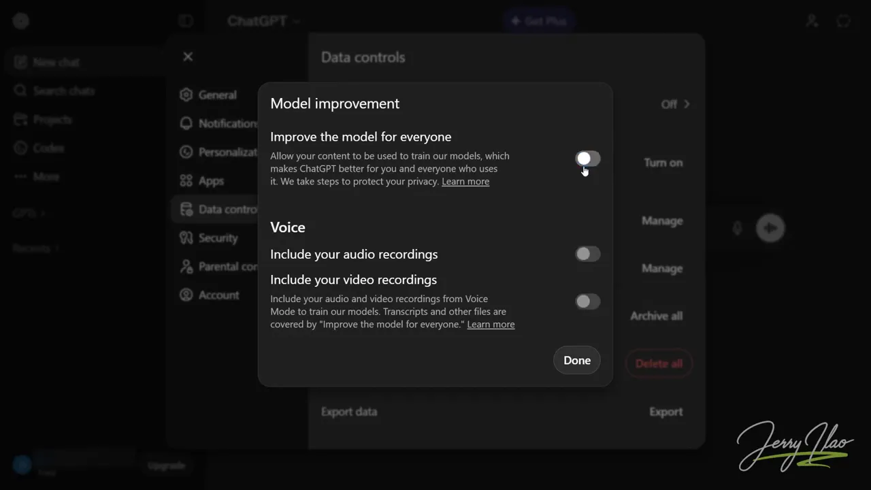Click the microphone dictate icon
This screenshot has width=871, height=490.
pyautogui.click(x=737, y=228)
